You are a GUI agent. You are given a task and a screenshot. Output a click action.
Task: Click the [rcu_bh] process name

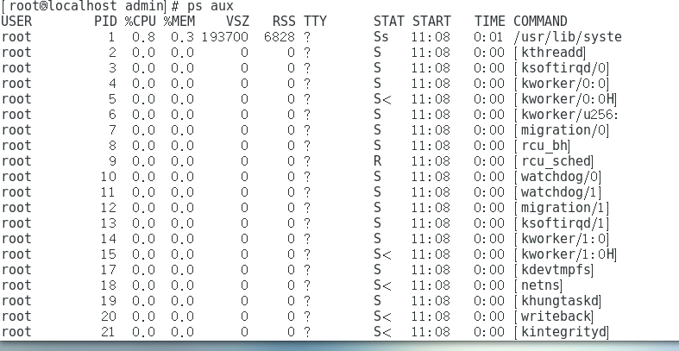click(x=542, y=146)
